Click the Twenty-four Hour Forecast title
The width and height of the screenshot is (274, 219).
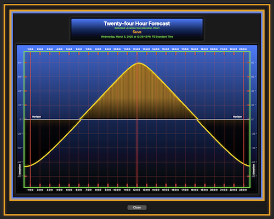pyautogui.click(x=137, y=24)
